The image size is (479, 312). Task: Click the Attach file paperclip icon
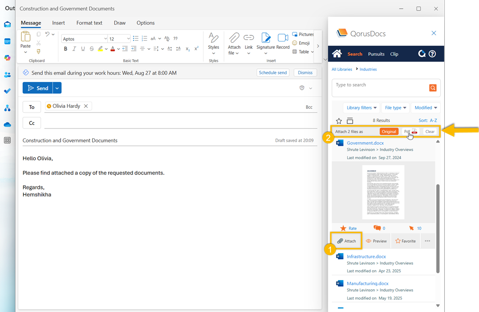[234, 38]
